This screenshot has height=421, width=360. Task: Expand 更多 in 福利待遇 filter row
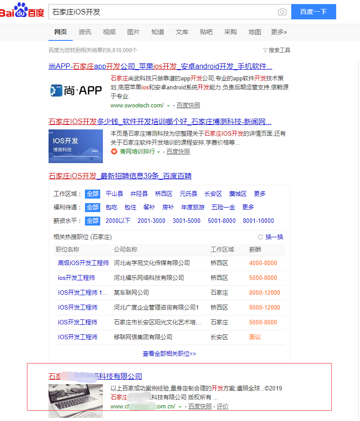(248, 207)
